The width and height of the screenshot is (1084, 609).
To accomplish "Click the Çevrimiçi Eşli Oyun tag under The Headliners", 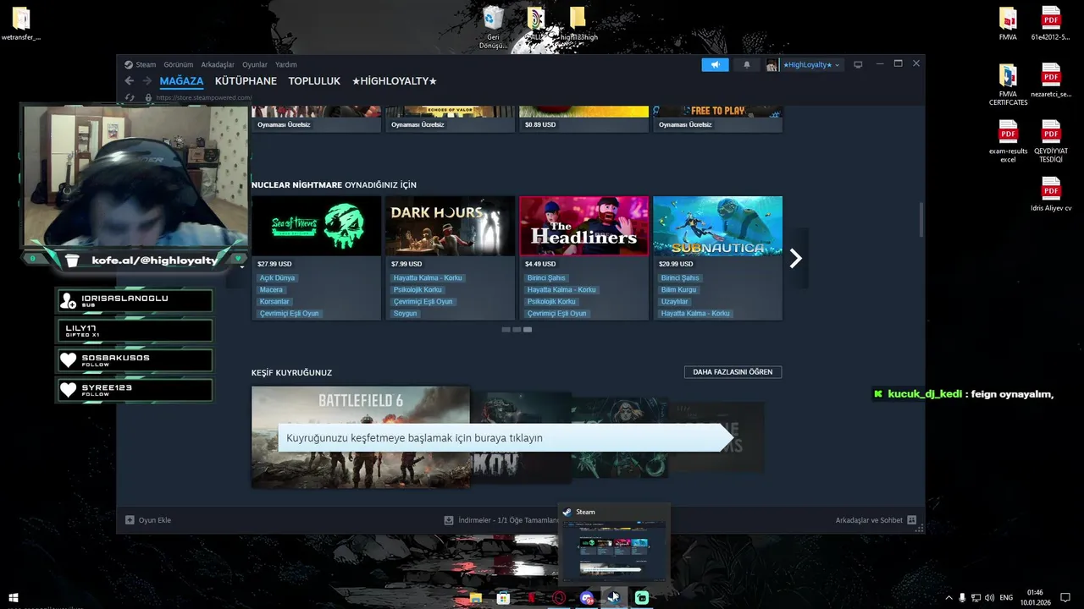I will pyautogui.click(x=556, y=314).
